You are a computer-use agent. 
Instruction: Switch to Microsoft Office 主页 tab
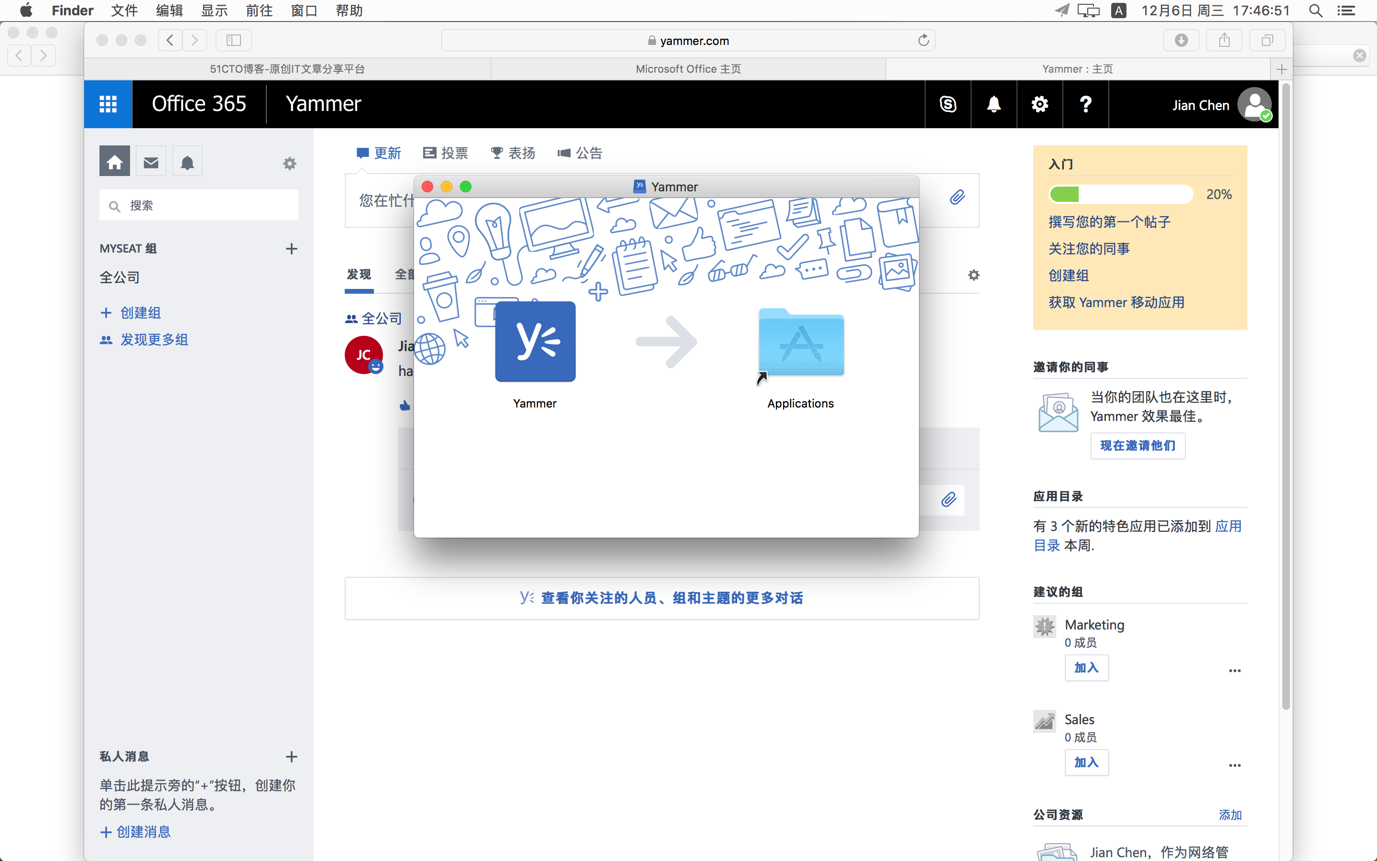click(x=688, y=69)
